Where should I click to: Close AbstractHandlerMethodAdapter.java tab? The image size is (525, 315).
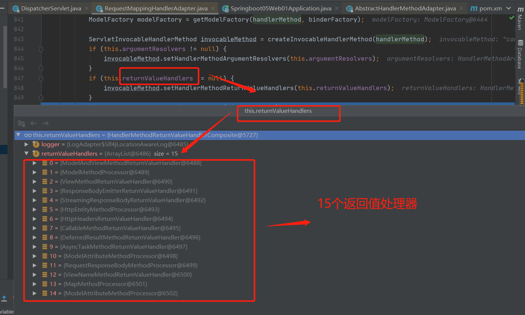click(x=461, y=8)
